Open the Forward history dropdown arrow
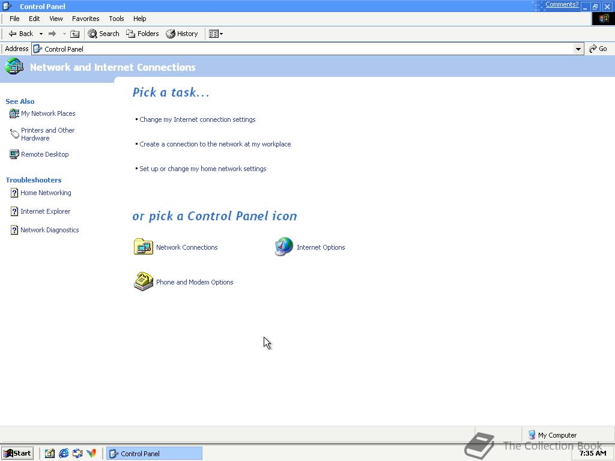The width and height of the screenshot is (615, 461). coord(64,34)
